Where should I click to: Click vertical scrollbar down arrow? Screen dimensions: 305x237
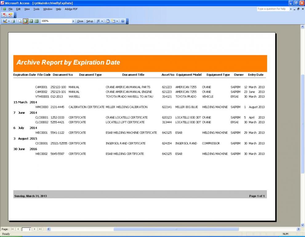(x=303, y=225)
